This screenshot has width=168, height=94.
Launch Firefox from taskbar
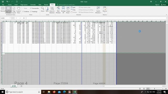coord(54,92)
